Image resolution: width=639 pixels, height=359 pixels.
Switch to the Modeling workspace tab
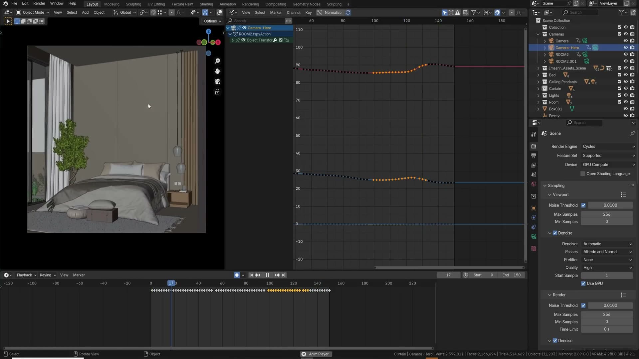(111, 4)
